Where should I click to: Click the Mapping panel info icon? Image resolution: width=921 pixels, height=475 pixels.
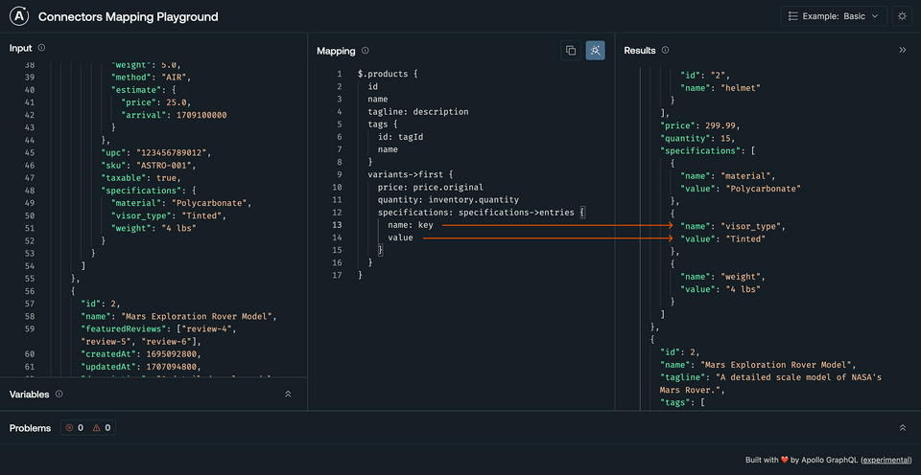(x=366, y=51)
